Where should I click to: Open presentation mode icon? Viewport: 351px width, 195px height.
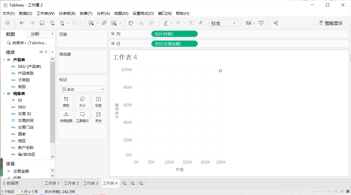(261, 23)
